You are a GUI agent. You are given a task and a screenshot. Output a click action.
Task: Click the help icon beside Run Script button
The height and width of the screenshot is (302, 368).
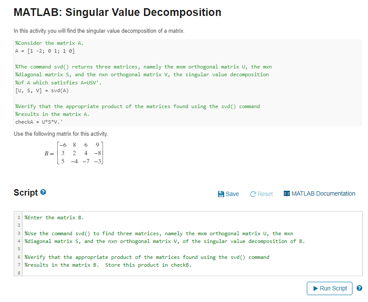click(359, 287)
